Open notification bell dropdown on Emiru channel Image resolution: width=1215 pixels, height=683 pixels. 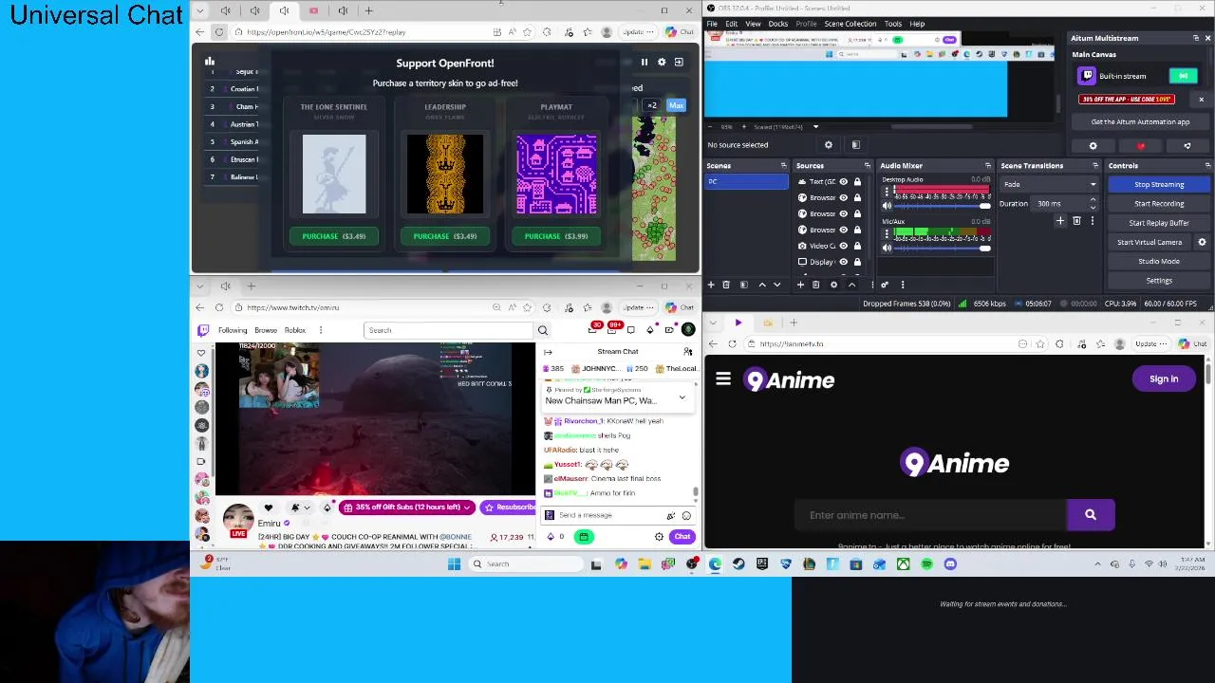300,508
